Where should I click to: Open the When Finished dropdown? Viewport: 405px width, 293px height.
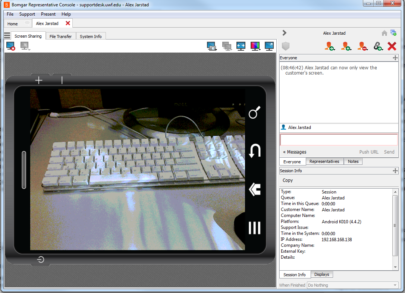pos(352,285)
